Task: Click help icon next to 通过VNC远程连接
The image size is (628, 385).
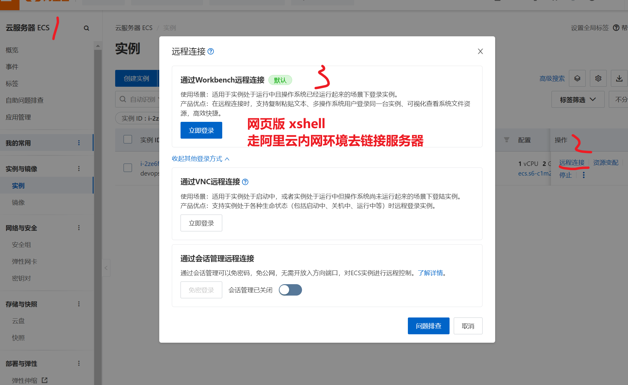Action: 245,182
